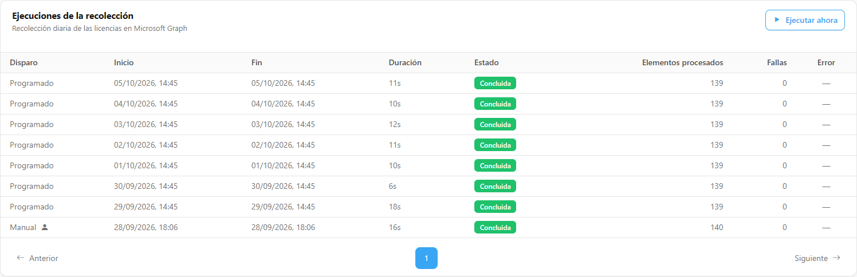Click Fin cell 02/10/2026, 14:45
Image resolution: width=857 pixels, height=277 pixels.
coord(283,145)
